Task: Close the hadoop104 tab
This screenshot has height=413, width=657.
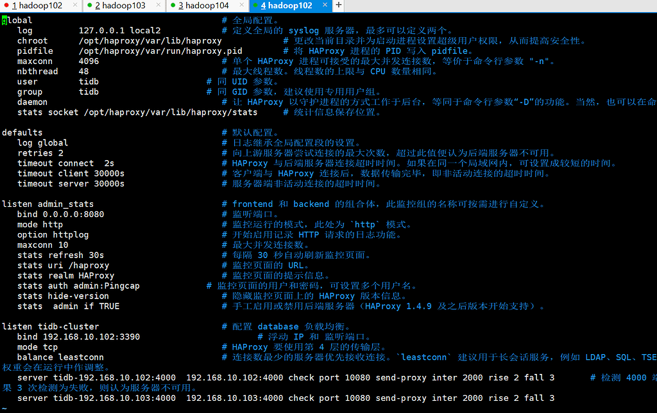Action: (241, 5)
